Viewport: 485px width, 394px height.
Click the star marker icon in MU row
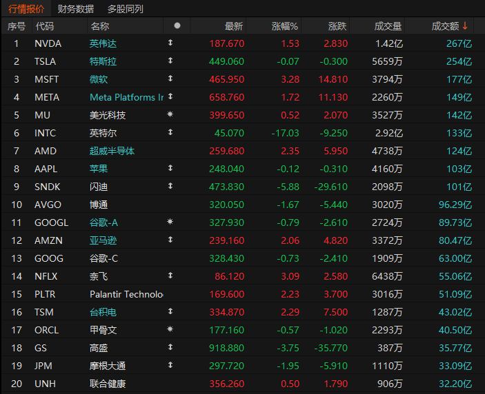170,114
